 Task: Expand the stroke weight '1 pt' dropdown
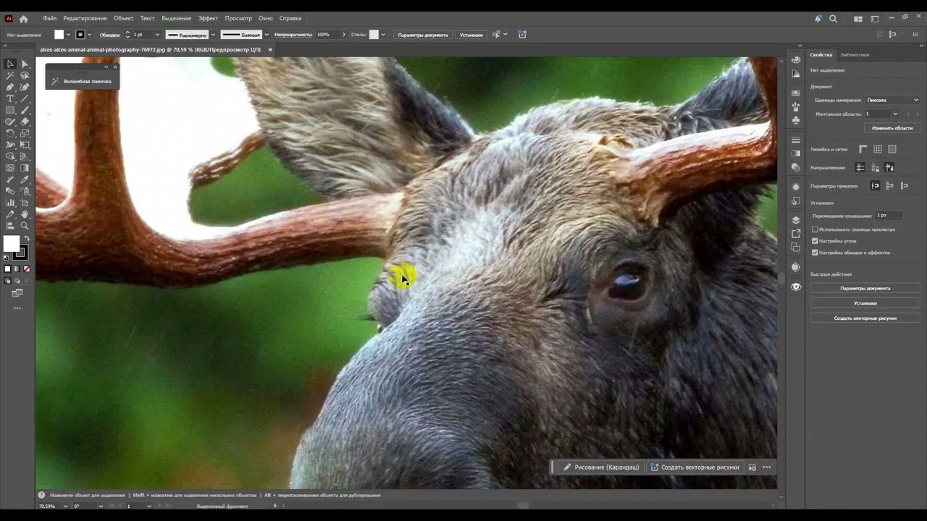coord(157,35)
